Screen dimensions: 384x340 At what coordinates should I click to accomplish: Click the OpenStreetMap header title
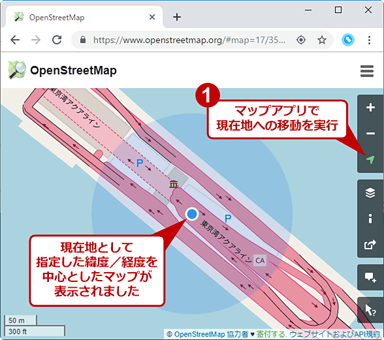[x=73, y=70]
